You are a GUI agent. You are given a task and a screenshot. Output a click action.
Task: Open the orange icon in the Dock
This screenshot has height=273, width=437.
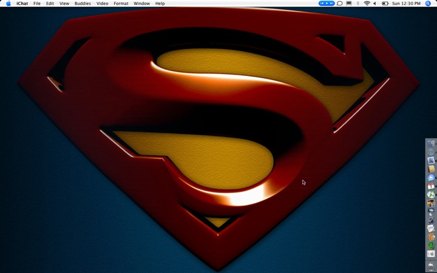point(431,237)
